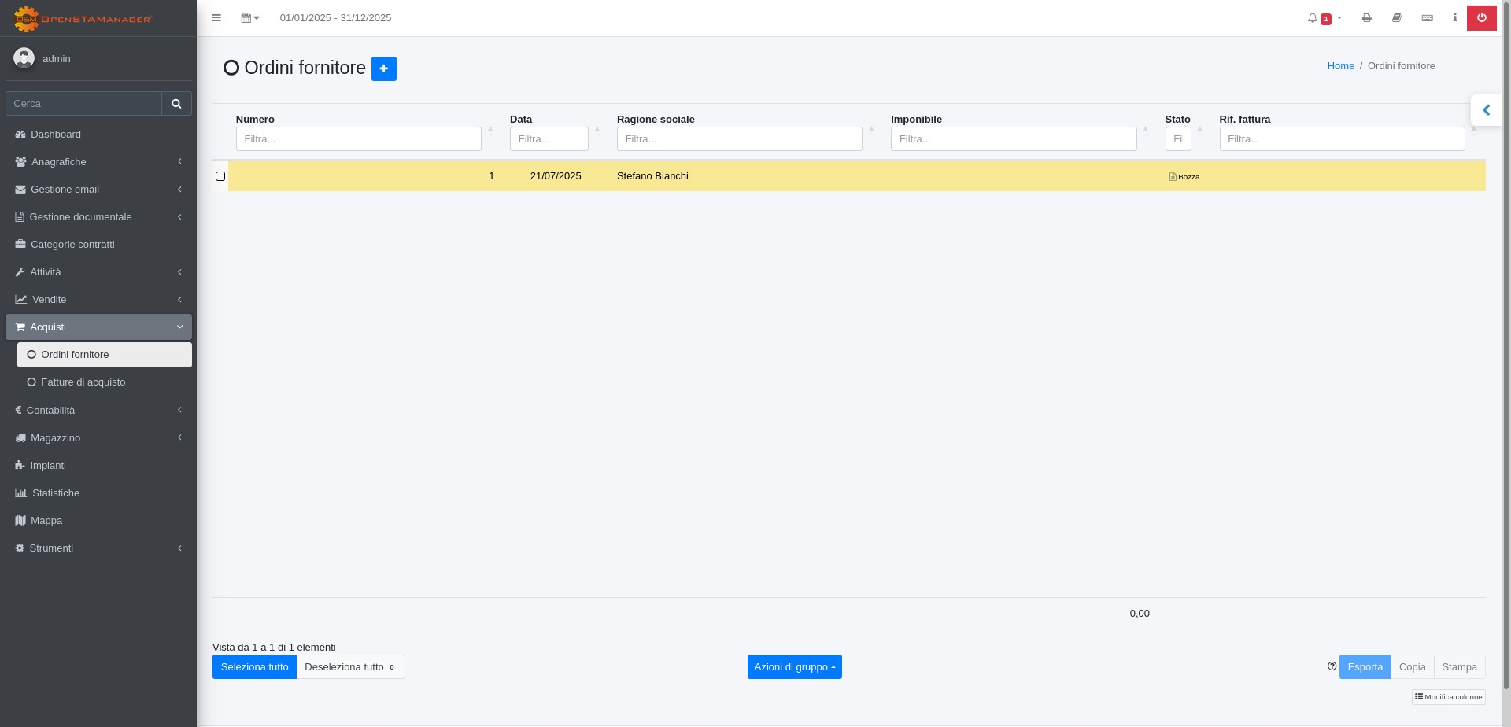Open Fatture di acquisto menu item

coord(83,382)
